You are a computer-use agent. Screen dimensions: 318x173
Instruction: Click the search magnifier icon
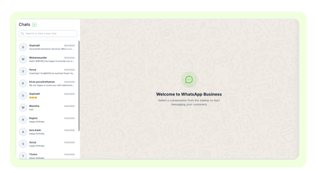(22, 33)
